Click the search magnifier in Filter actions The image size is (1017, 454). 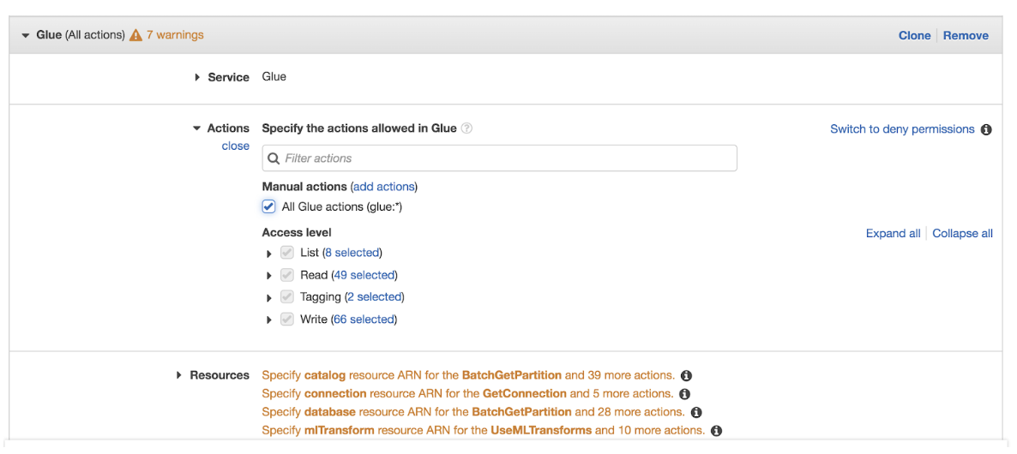pos(274,158)
